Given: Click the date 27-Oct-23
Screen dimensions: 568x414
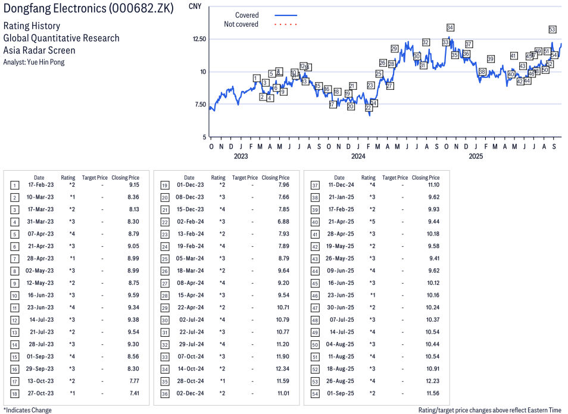Looking at the screenshot, I should tap(40, 393).
